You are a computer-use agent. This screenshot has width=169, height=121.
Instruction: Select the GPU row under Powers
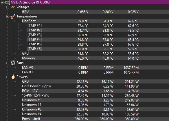(x=95, y=81)
